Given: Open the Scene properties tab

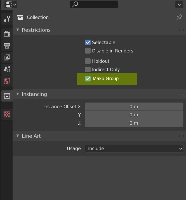Looking at the screenshot, I should (x=7, y=69).
